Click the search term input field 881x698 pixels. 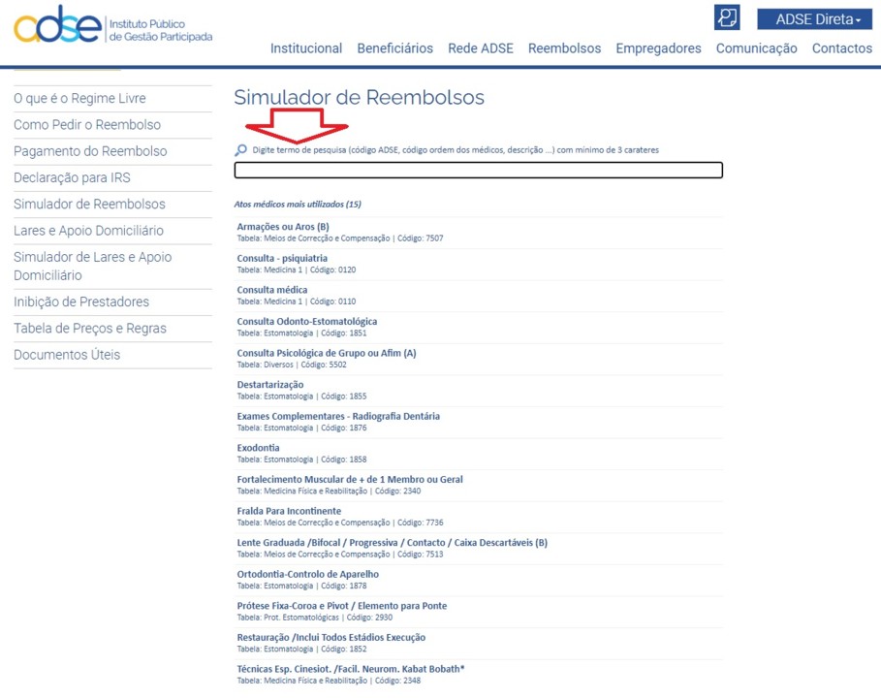[x=478, y=171]
